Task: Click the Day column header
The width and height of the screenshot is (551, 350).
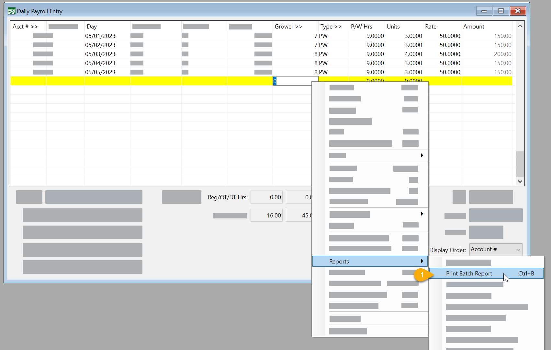Action: point(92,27)
